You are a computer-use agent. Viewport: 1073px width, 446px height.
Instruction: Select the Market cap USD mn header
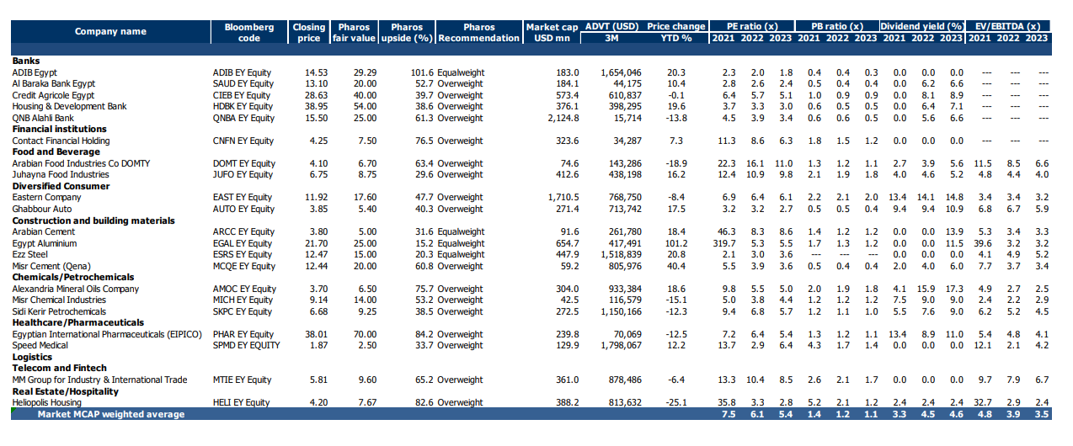[x=552, y=32]
